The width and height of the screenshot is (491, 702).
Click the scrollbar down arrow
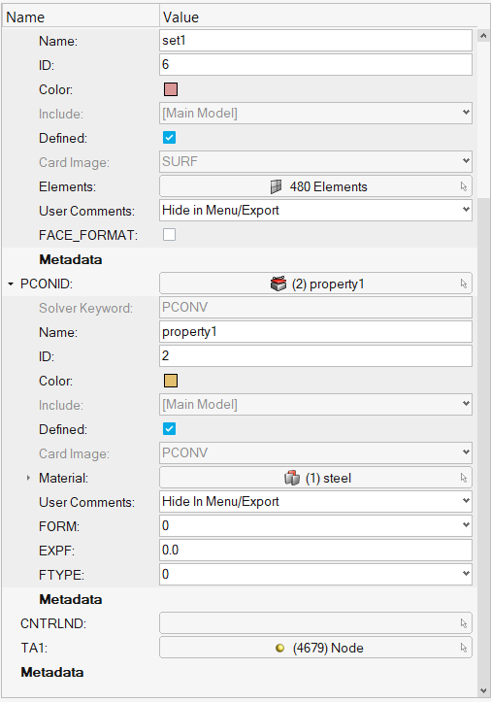(x=483, y=691)
